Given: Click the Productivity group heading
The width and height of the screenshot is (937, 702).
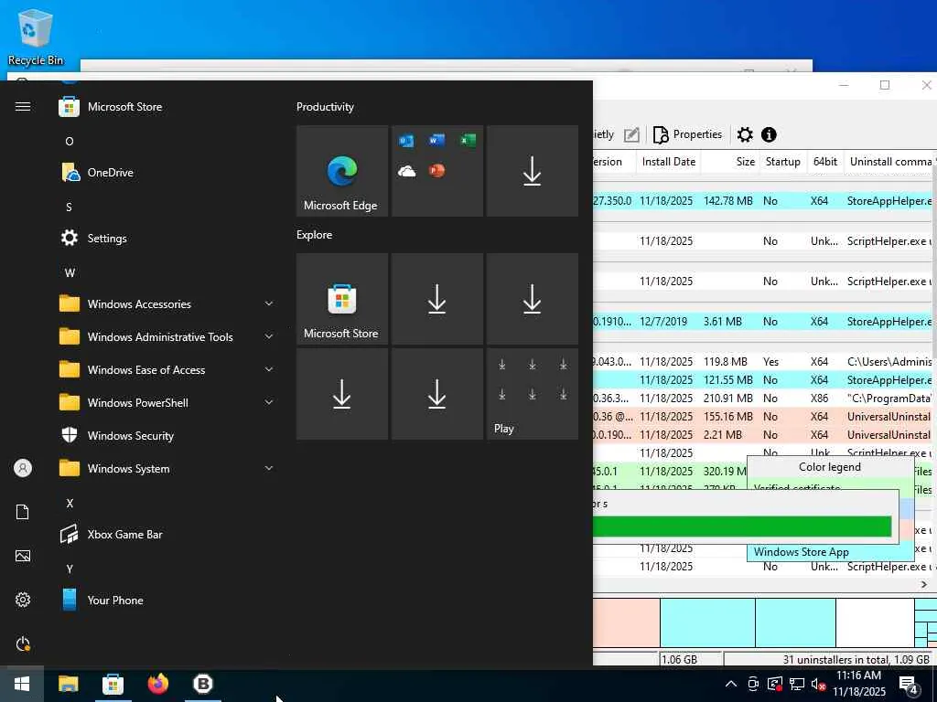Looking at the screenshot, I should coord(325,107).
